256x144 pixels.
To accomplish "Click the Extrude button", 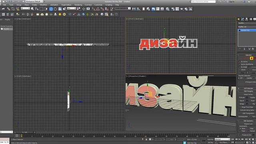I will [x=242, y=98].
